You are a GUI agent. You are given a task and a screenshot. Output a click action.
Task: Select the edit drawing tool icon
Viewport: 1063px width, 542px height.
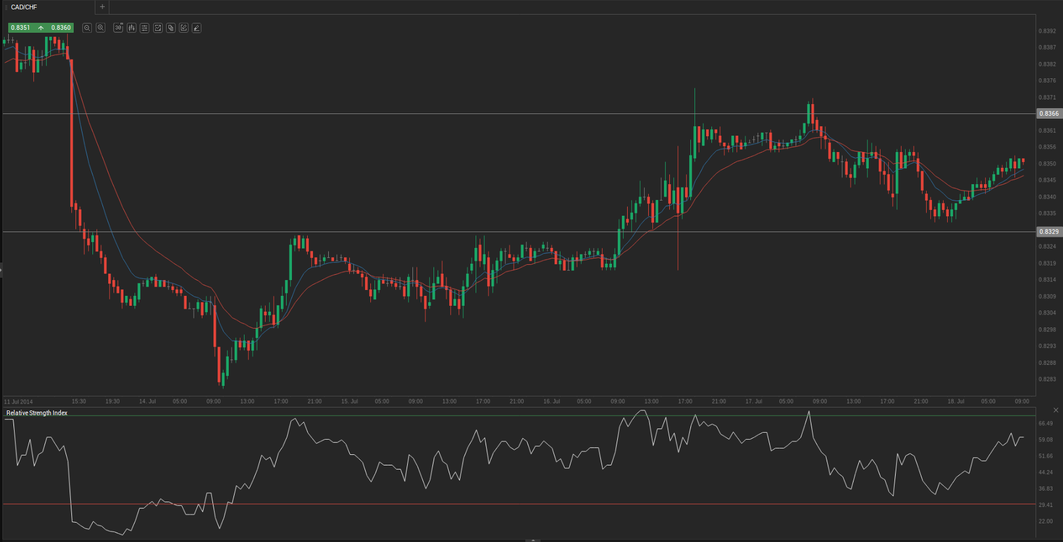click(x=184, y=28)
